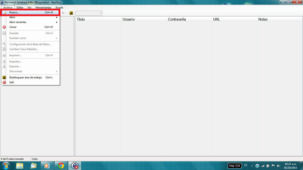
Task: Open Google Chrome from the taskbar
Action: pyautogui.click(x=61, y=166)
